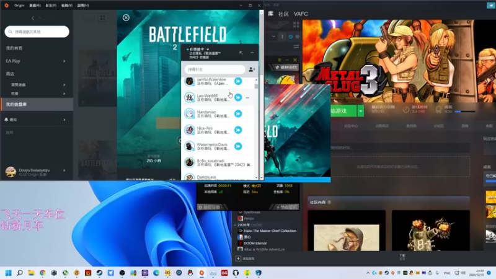Focus the search friends input field
Image resolution: width=496 pixels, height=279 pixels.
[x=215, y=69]
